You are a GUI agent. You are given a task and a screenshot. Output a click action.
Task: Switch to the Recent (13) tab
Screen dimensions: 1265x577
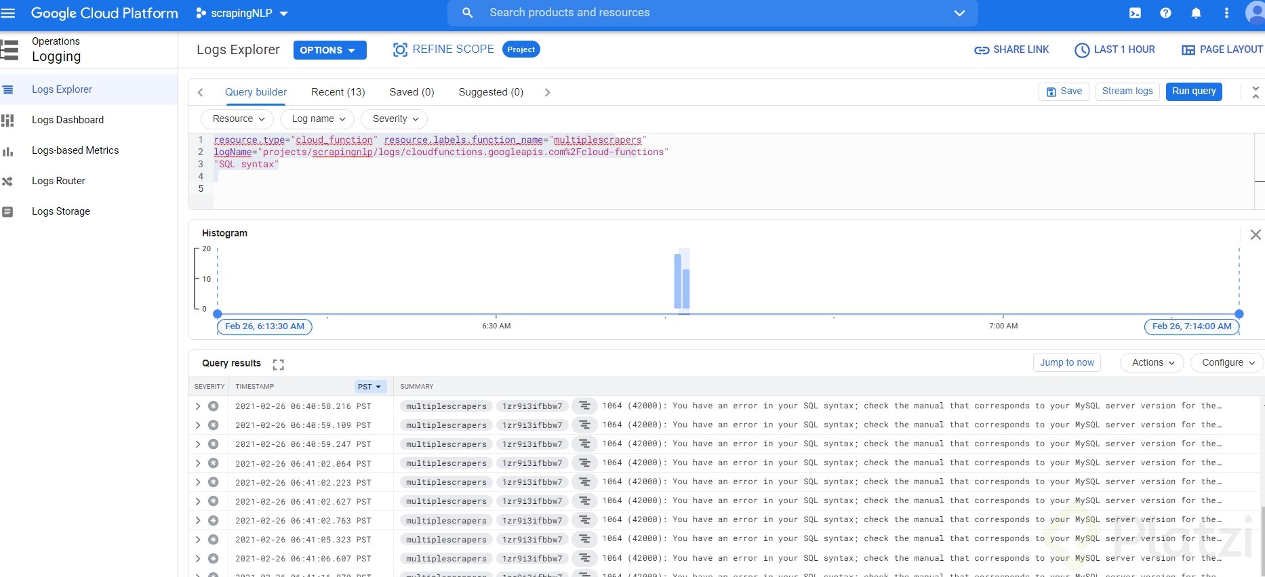tap(338, 92)
